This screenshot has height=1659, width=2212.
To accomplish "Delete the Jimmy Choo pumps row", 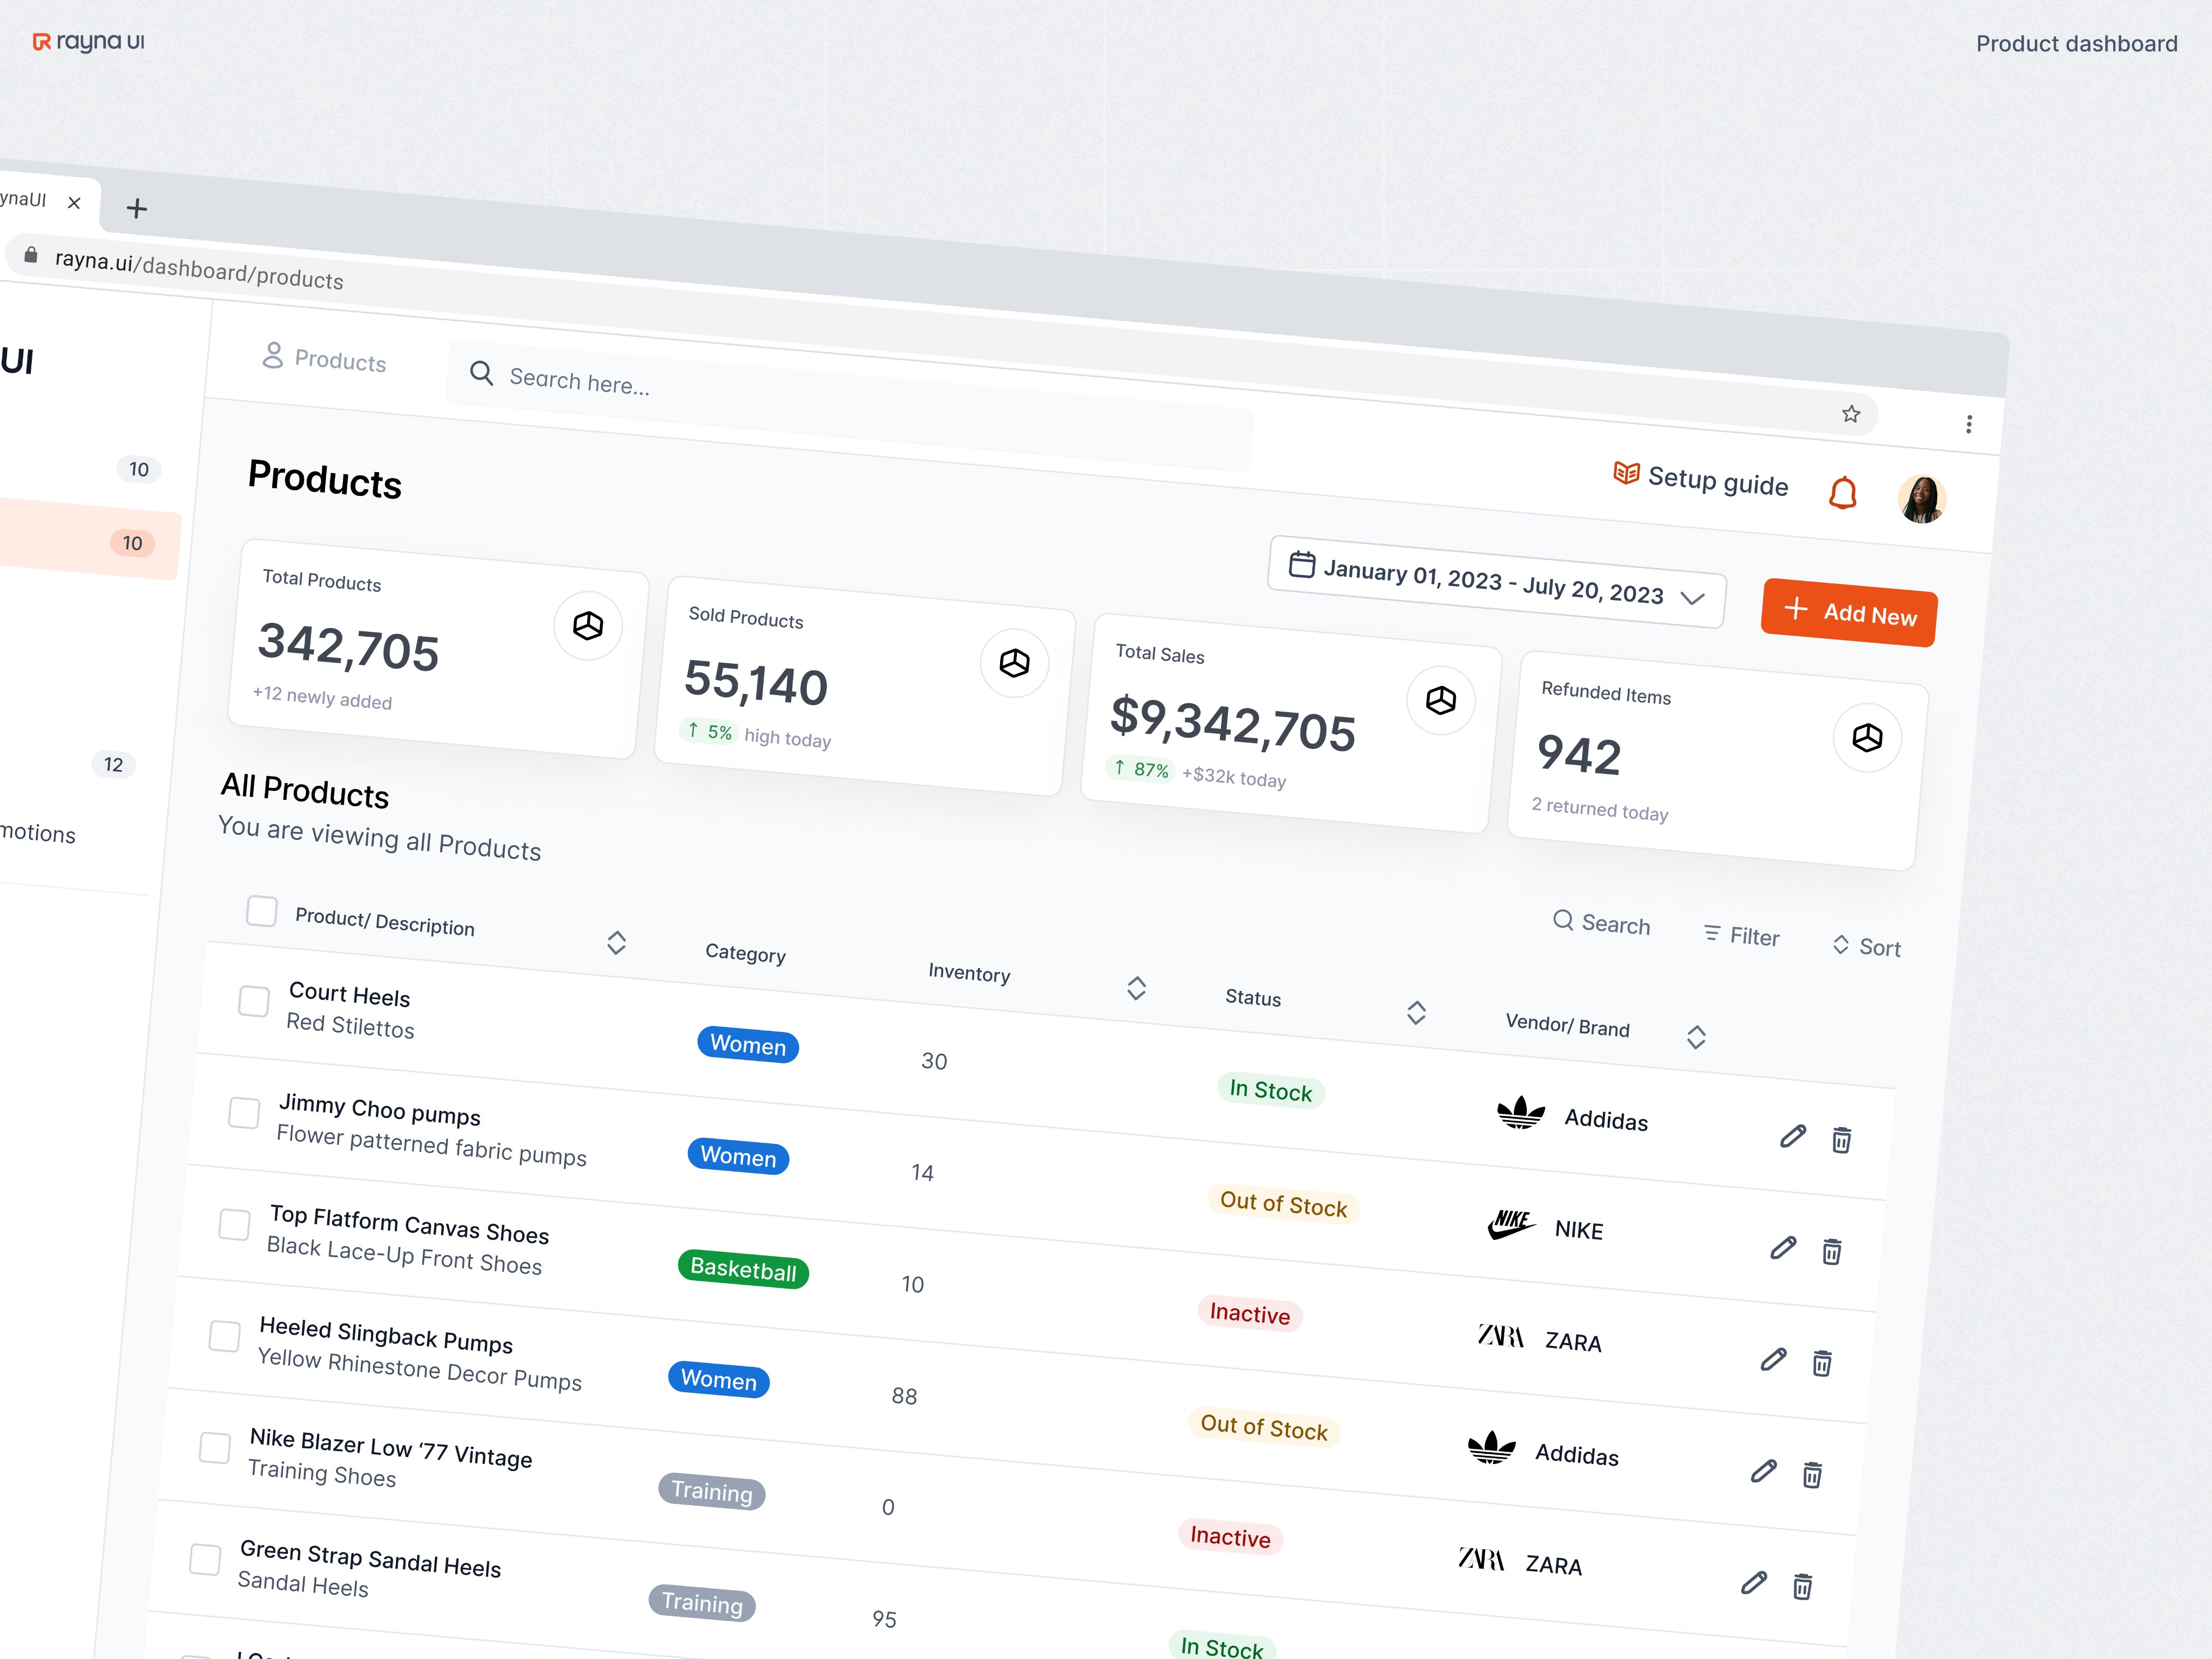I will [1831, 1251].
